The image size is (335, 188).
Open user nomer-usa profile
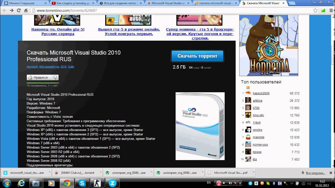(x=260, y=144)
